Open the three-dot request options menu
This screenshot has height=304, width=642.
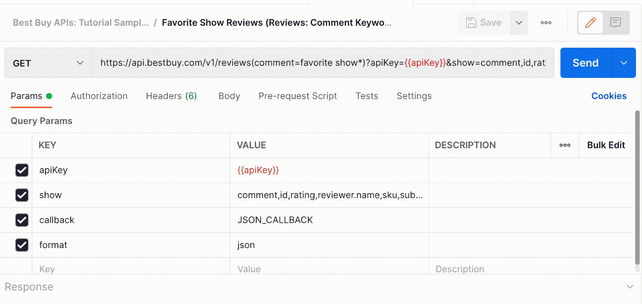click(x=546, y=22)
